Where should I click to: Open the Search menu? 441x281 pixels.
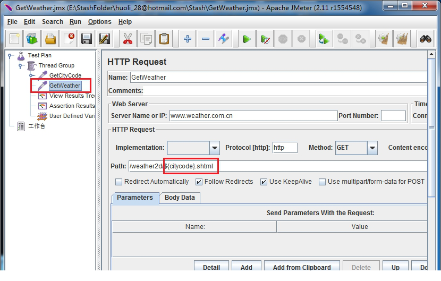click(x=52, y=22)
